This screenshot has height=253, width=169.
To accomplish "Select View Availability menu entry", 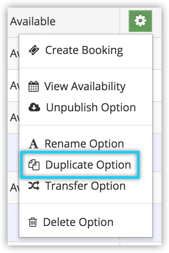I will pyautogui.click(x=85, y=86).
